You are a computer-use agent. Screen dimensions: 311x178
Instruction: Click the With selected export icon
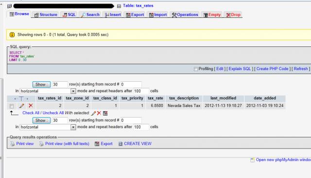coord(105,113)
